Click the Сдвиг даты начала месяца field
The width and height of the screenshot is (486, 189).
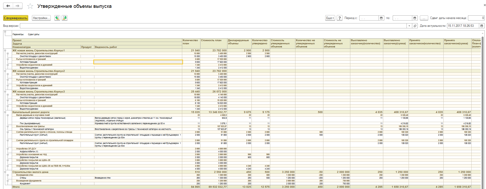click(476, 18)
